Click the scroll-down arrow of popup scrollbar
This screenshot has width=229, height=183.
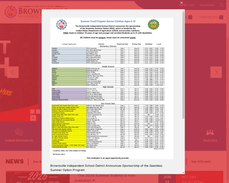[x=184, y=173]
